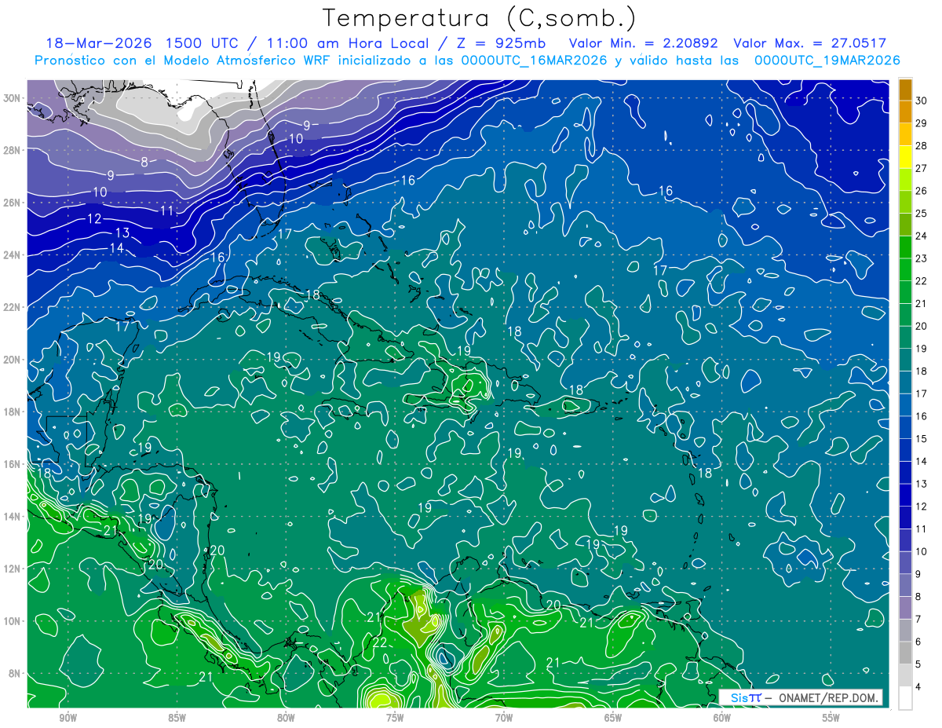The height and width of the screenshot is (728, 942).
Task: Click the "20N" latitude axis label
Action: [13, 360]
